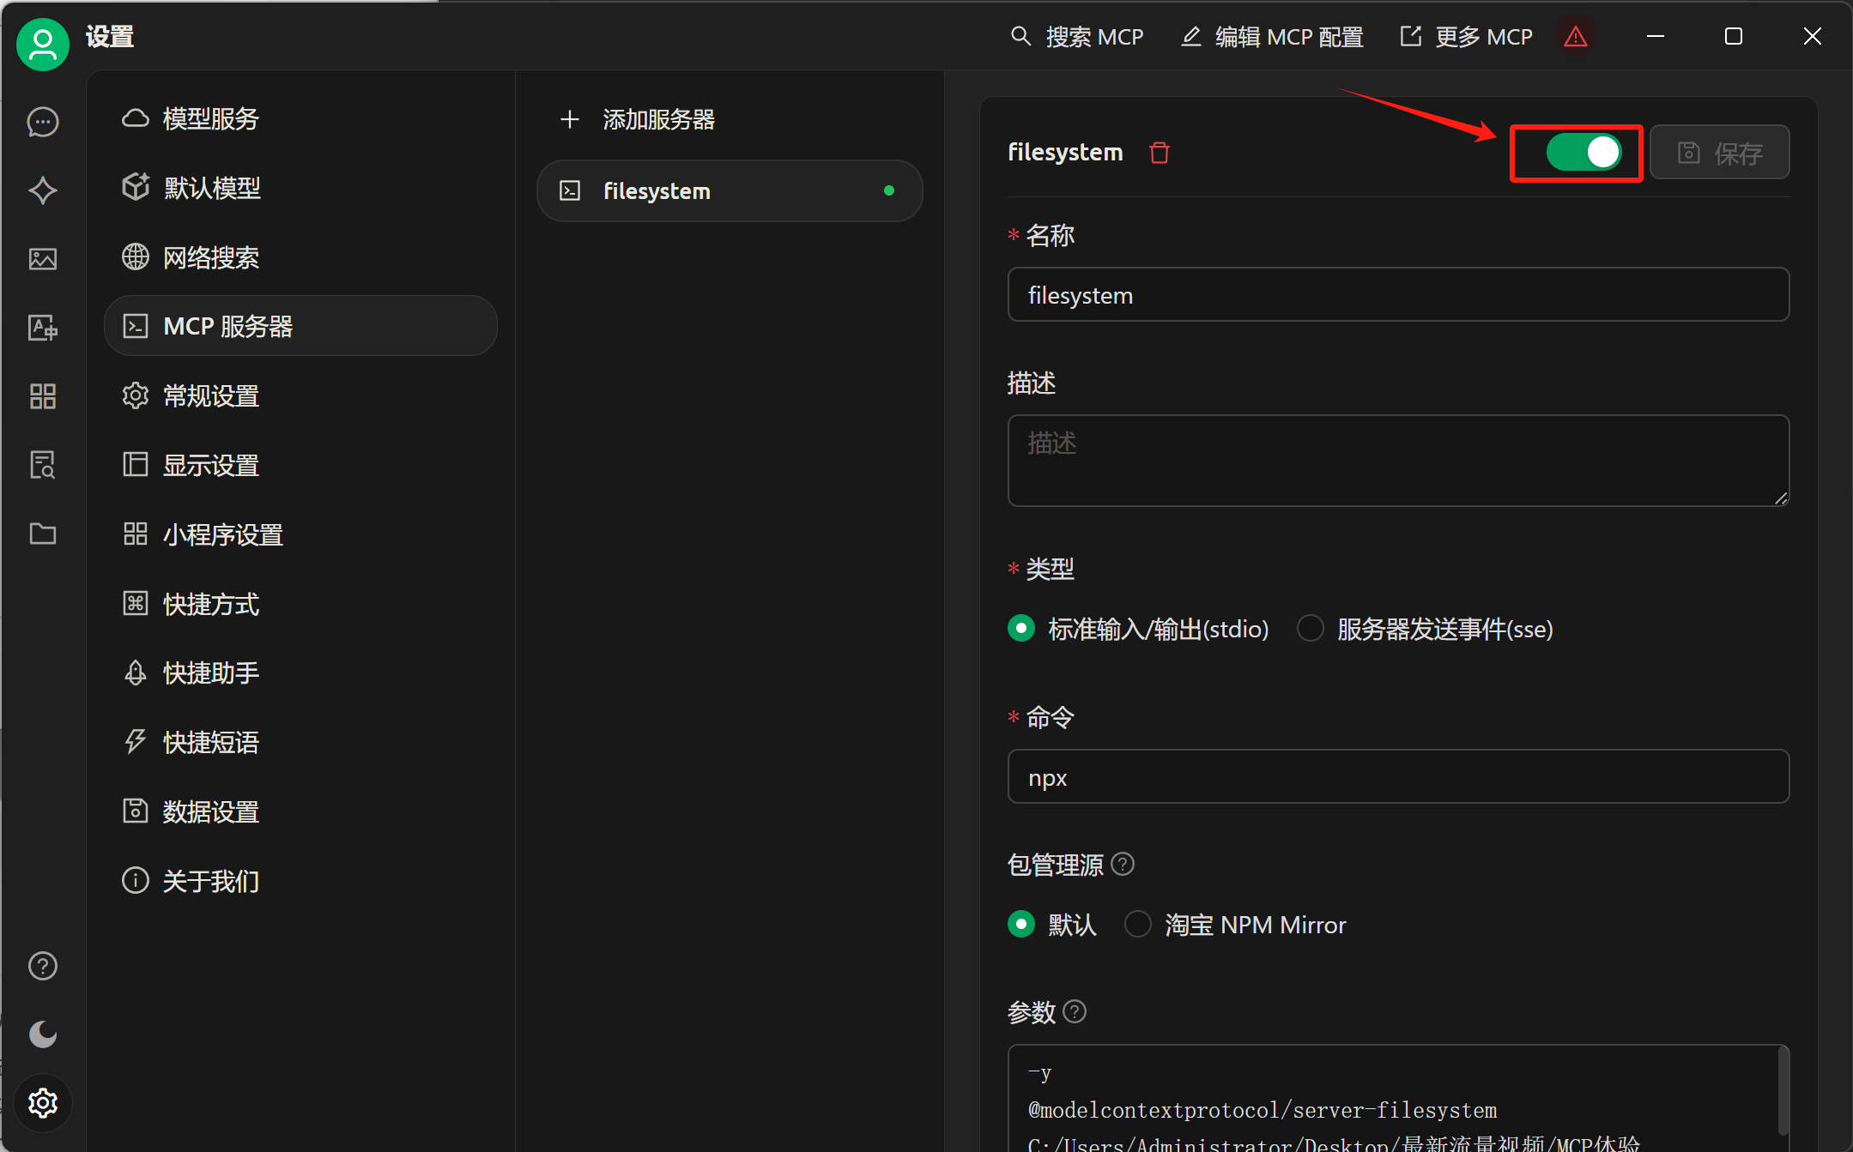Show help tooltip next to 包管理源
Screen dimensions: 1853x1152
pyautogui.click(x=1123, y=864)
